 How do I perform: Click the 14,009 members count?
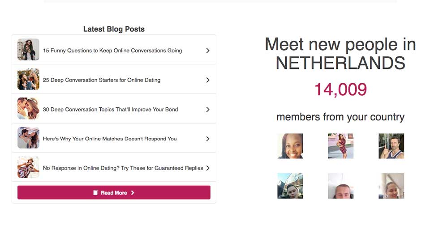click(340, 89)
